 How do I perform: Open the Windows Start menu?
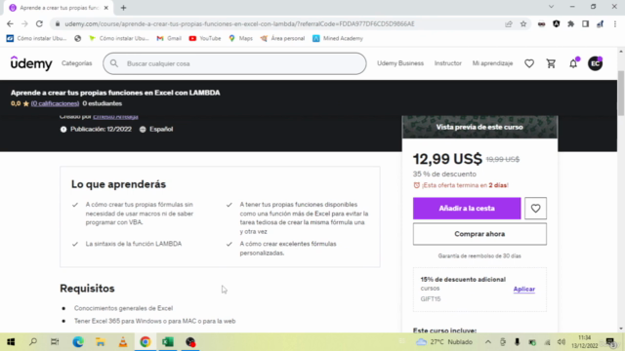pyautogui.click(x=11, y=342)
